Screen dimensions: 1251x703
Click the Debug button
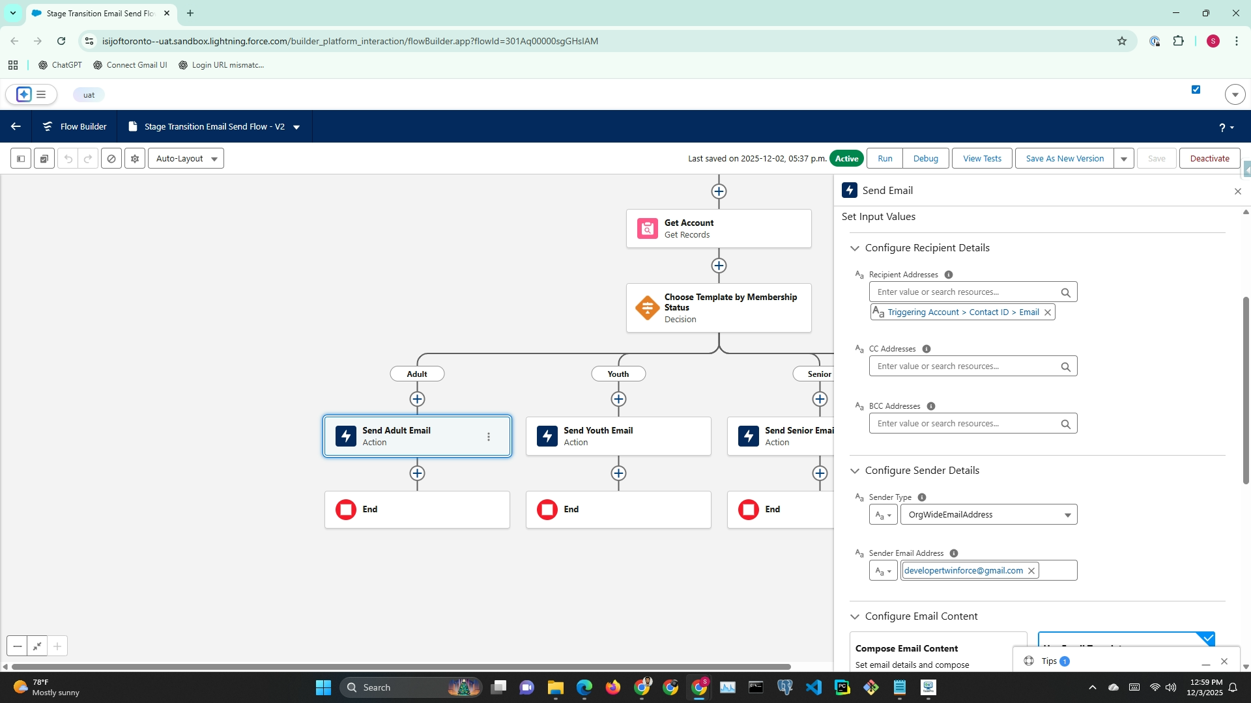click(x=925, y=158)
